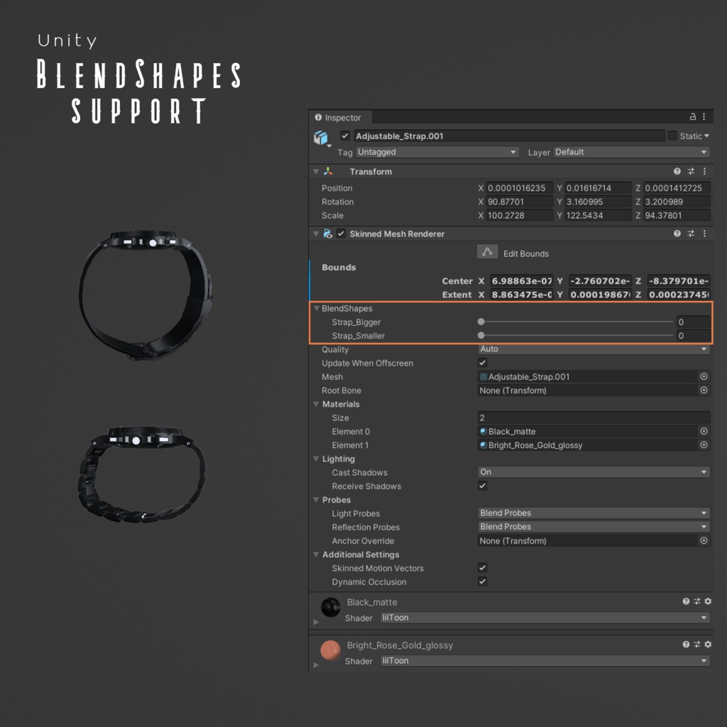Open object picker for Element 1
The width and height of the screenshot is (727, 727).
[x=704, y=445]
